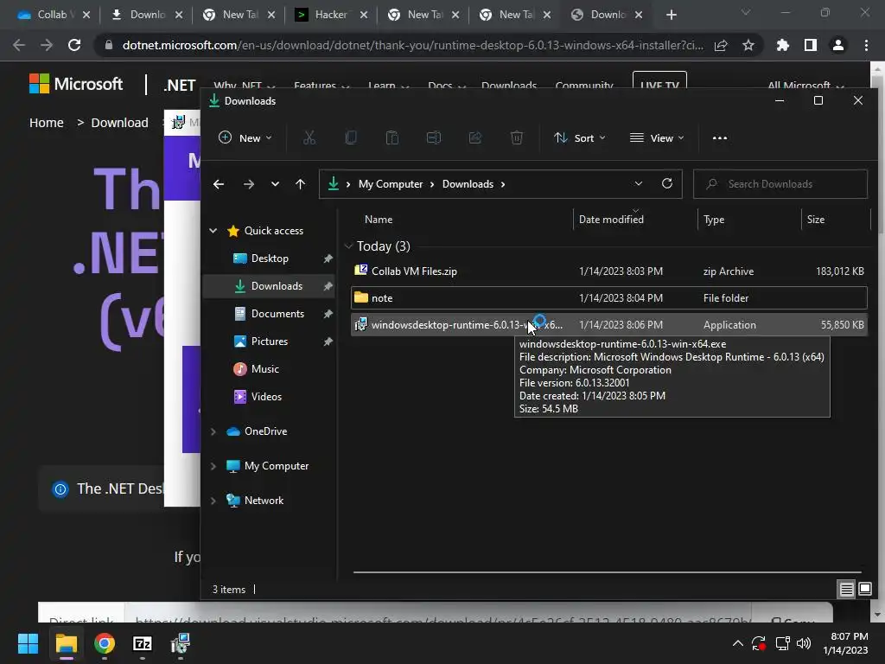Click the Cut scissors icon in Explorer toolbar
The width and height of the screenshot is (885, 664).
[309, 137]
